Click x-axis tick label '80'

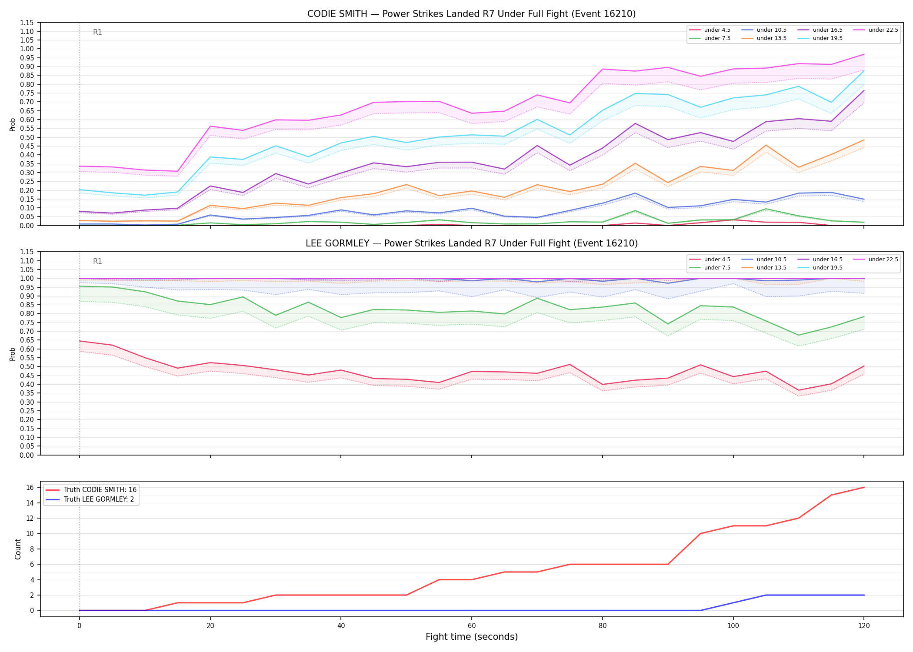coord(602,625)
